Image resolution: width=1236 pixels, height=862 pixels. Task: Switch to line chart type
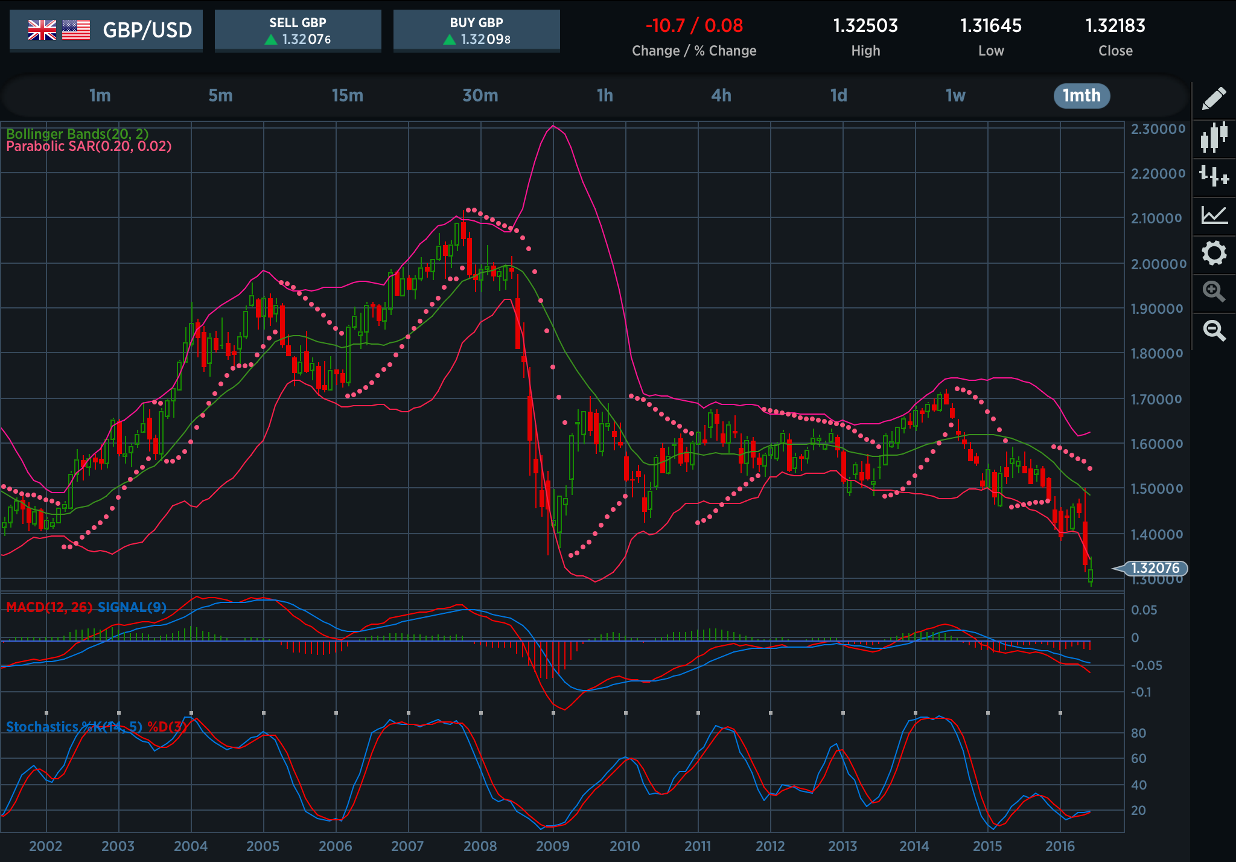coord(1214,215)
